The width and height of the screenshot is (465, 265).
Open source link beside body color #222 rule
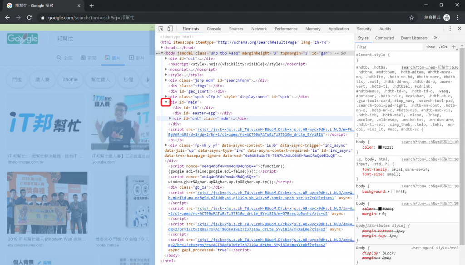click(x=430, y=142)
